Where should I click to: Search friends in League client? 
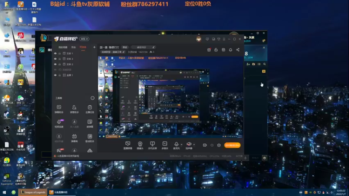(x=264, y=64)
